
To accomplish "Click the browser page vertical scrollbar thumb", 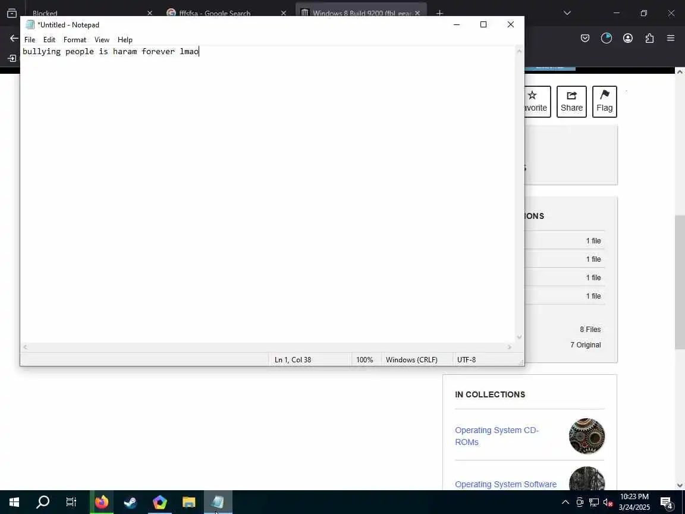I will point(680,283).
